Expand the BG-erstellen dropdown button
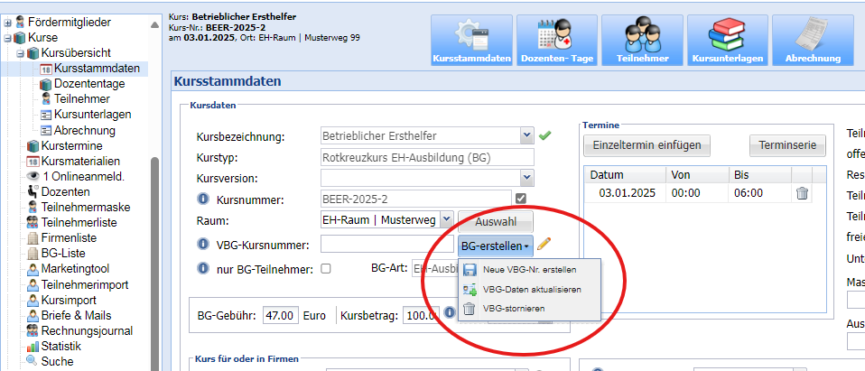 495,245
